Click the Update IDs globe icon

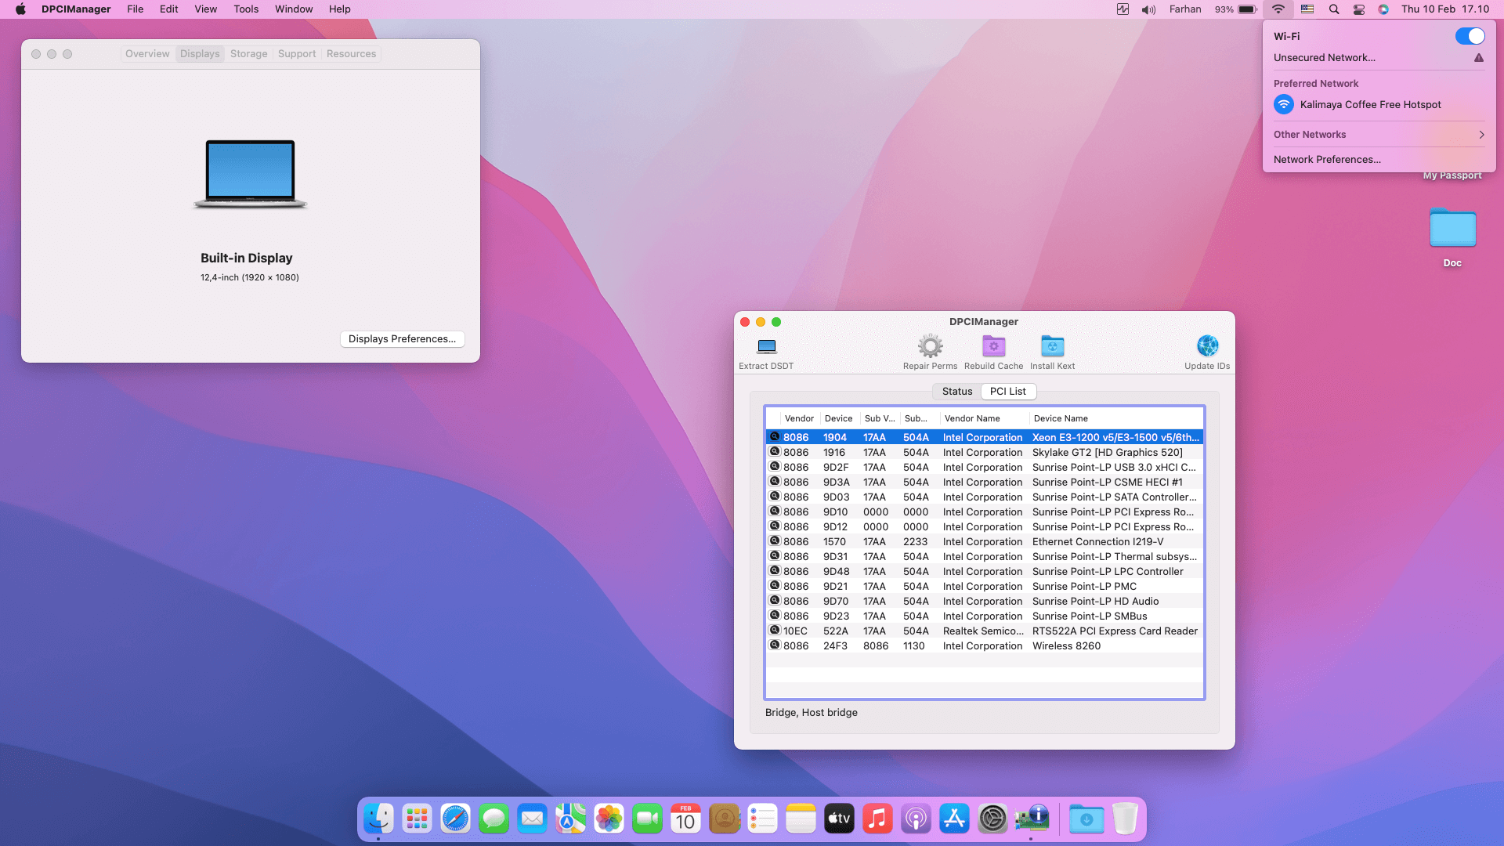(1207, 346)
